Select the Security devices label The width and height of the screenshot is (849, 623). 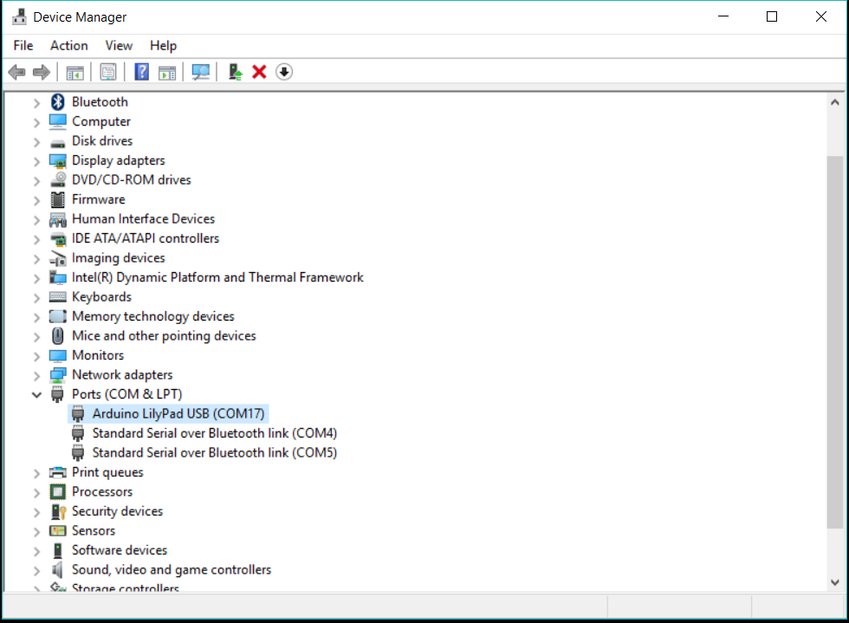coord(117,511)
